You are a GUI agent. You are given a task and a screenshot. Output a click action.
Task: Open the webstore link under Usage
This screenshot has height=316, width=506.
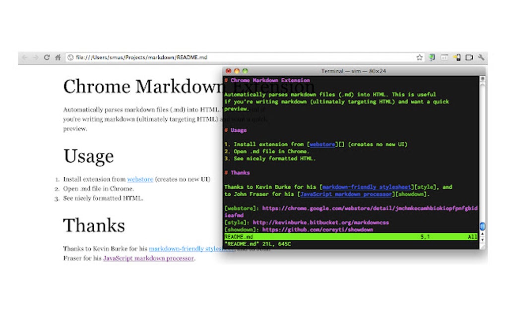(x=139, y=179)
